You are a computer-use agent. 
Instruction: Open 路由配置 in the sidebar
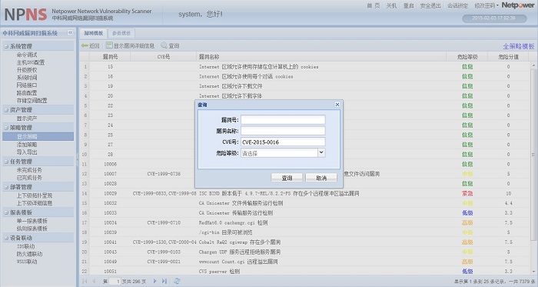click(x=27, y=92)
